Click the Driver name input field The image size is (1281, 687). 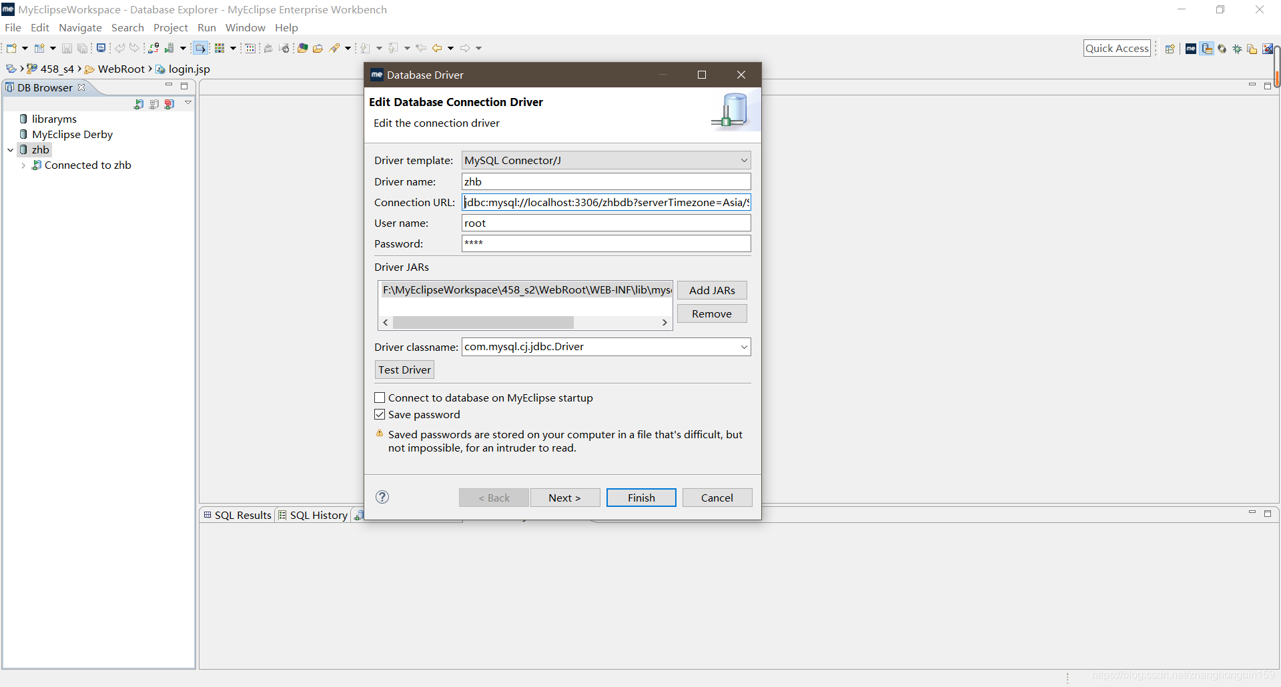(x=606, y=181)
